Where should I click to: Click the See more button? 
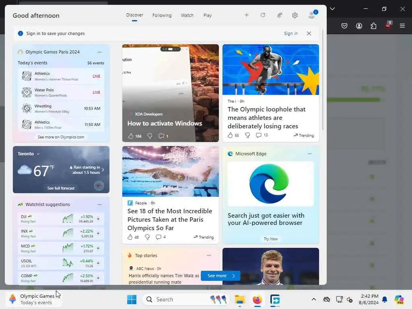(220, 276)
